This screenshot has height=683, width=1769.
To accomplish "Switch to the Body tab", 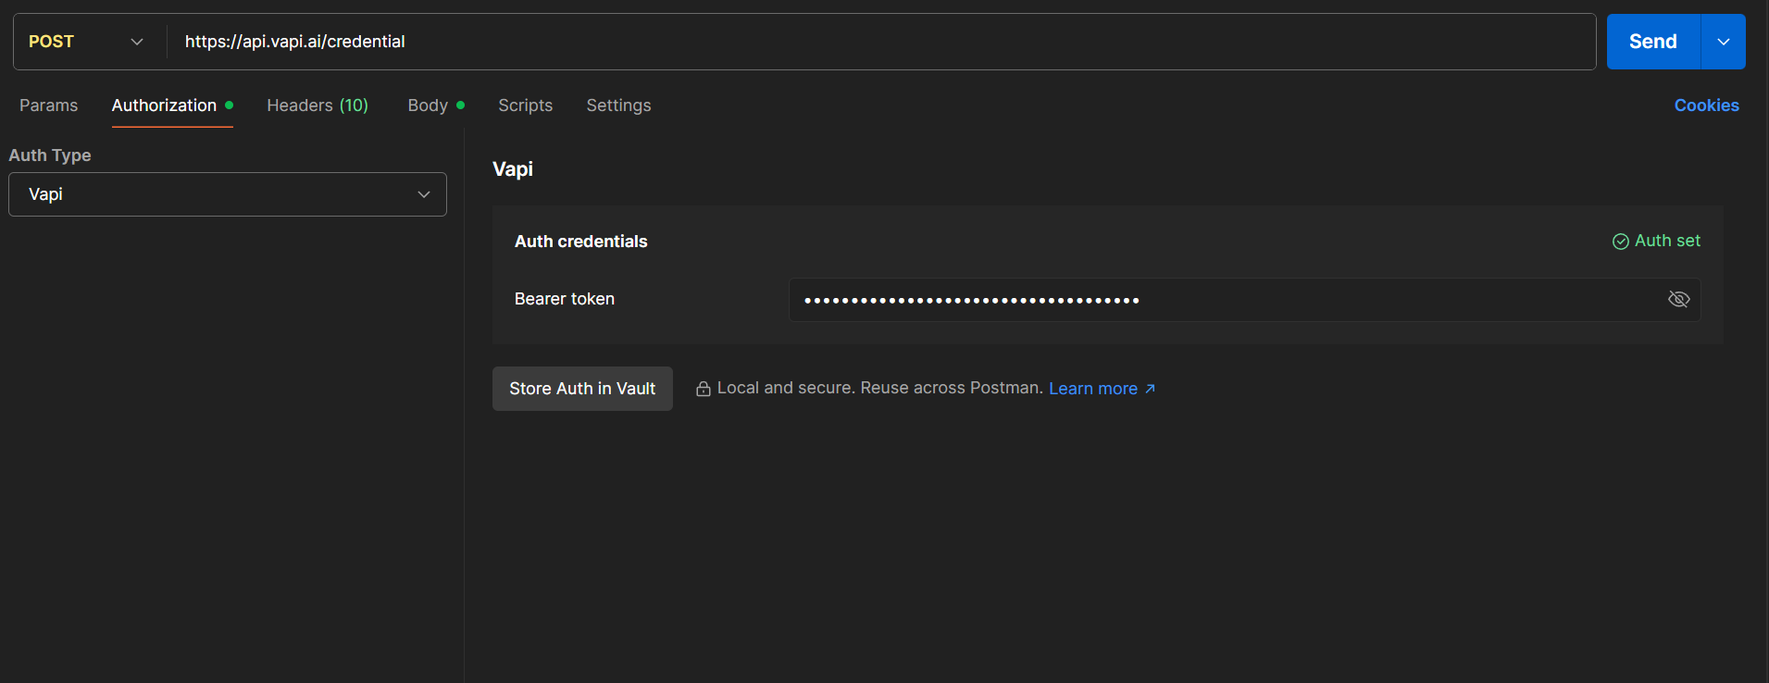I will pyautogui.click(x=436, y=106).
